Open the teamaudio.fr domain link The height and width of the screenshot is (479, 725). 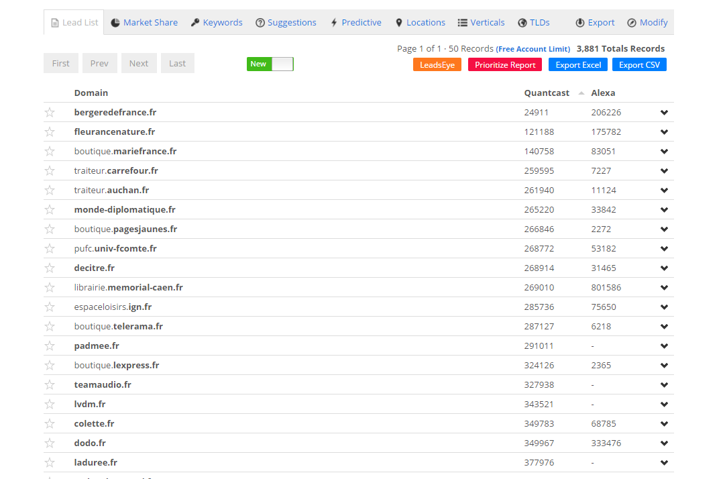pos(103,384)
